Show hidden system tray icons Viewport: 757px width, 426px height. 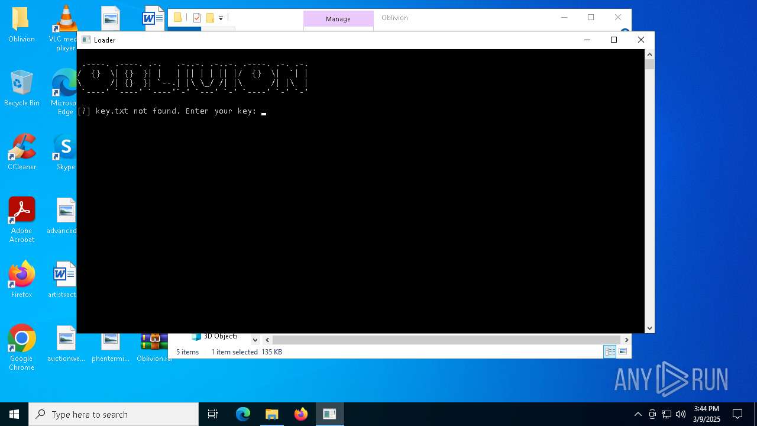point(638,414)
